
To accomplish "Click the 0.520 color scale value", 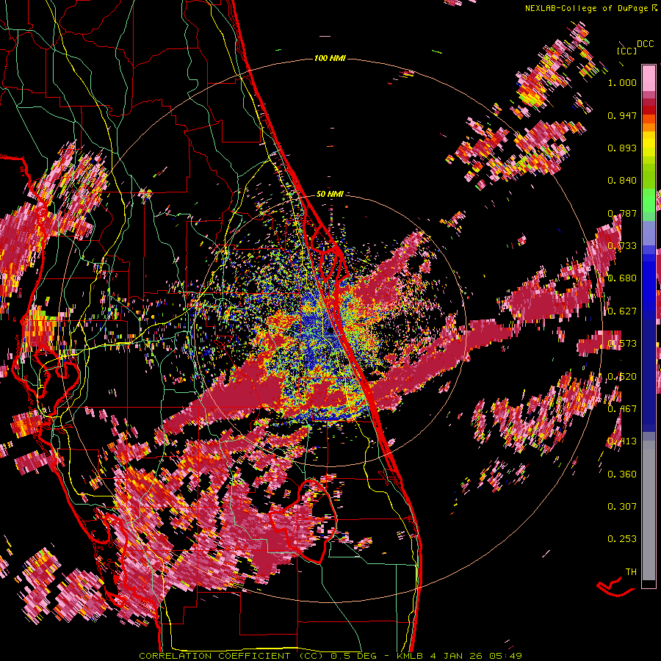I will tap(622, 377).
